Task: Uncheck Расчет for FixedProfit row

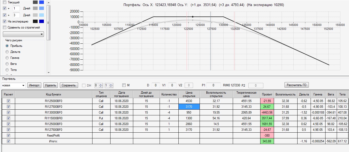Action: [8, 135]
